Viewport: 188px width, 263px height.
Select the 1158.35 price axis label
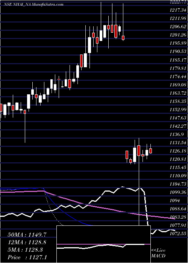click(177, 101)
